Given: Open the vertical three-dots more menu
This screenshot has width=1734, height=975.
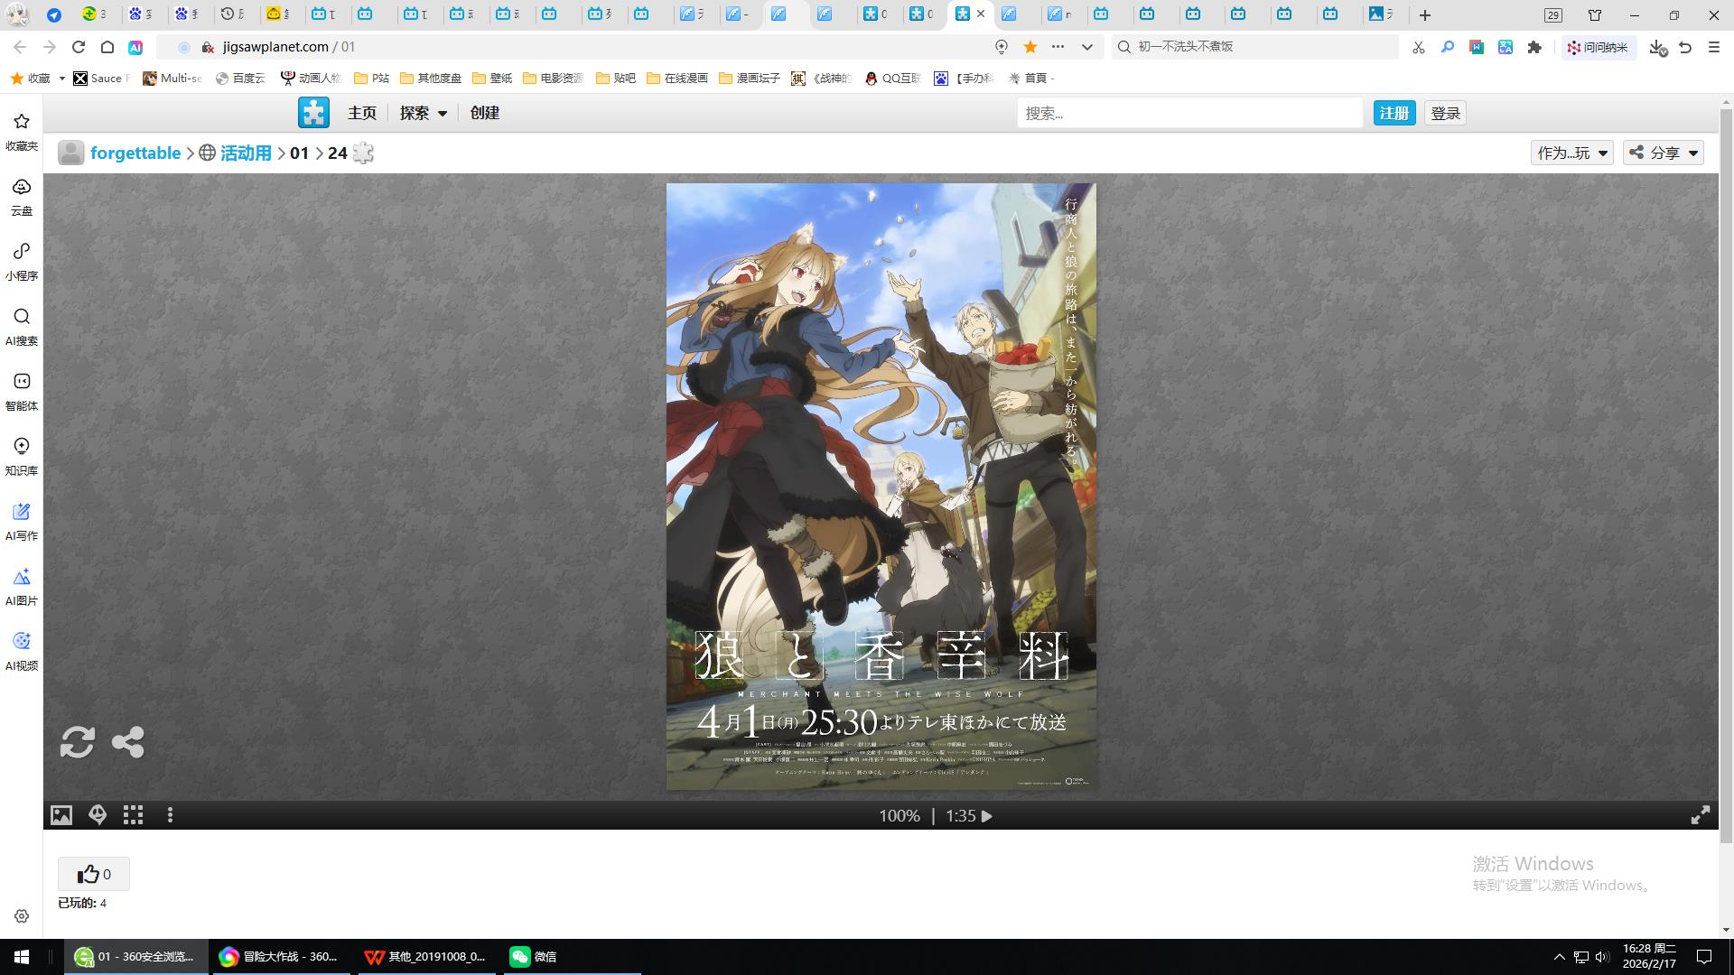Looking at the screenshot, I should pyautogui.click(x=170, y=815).
